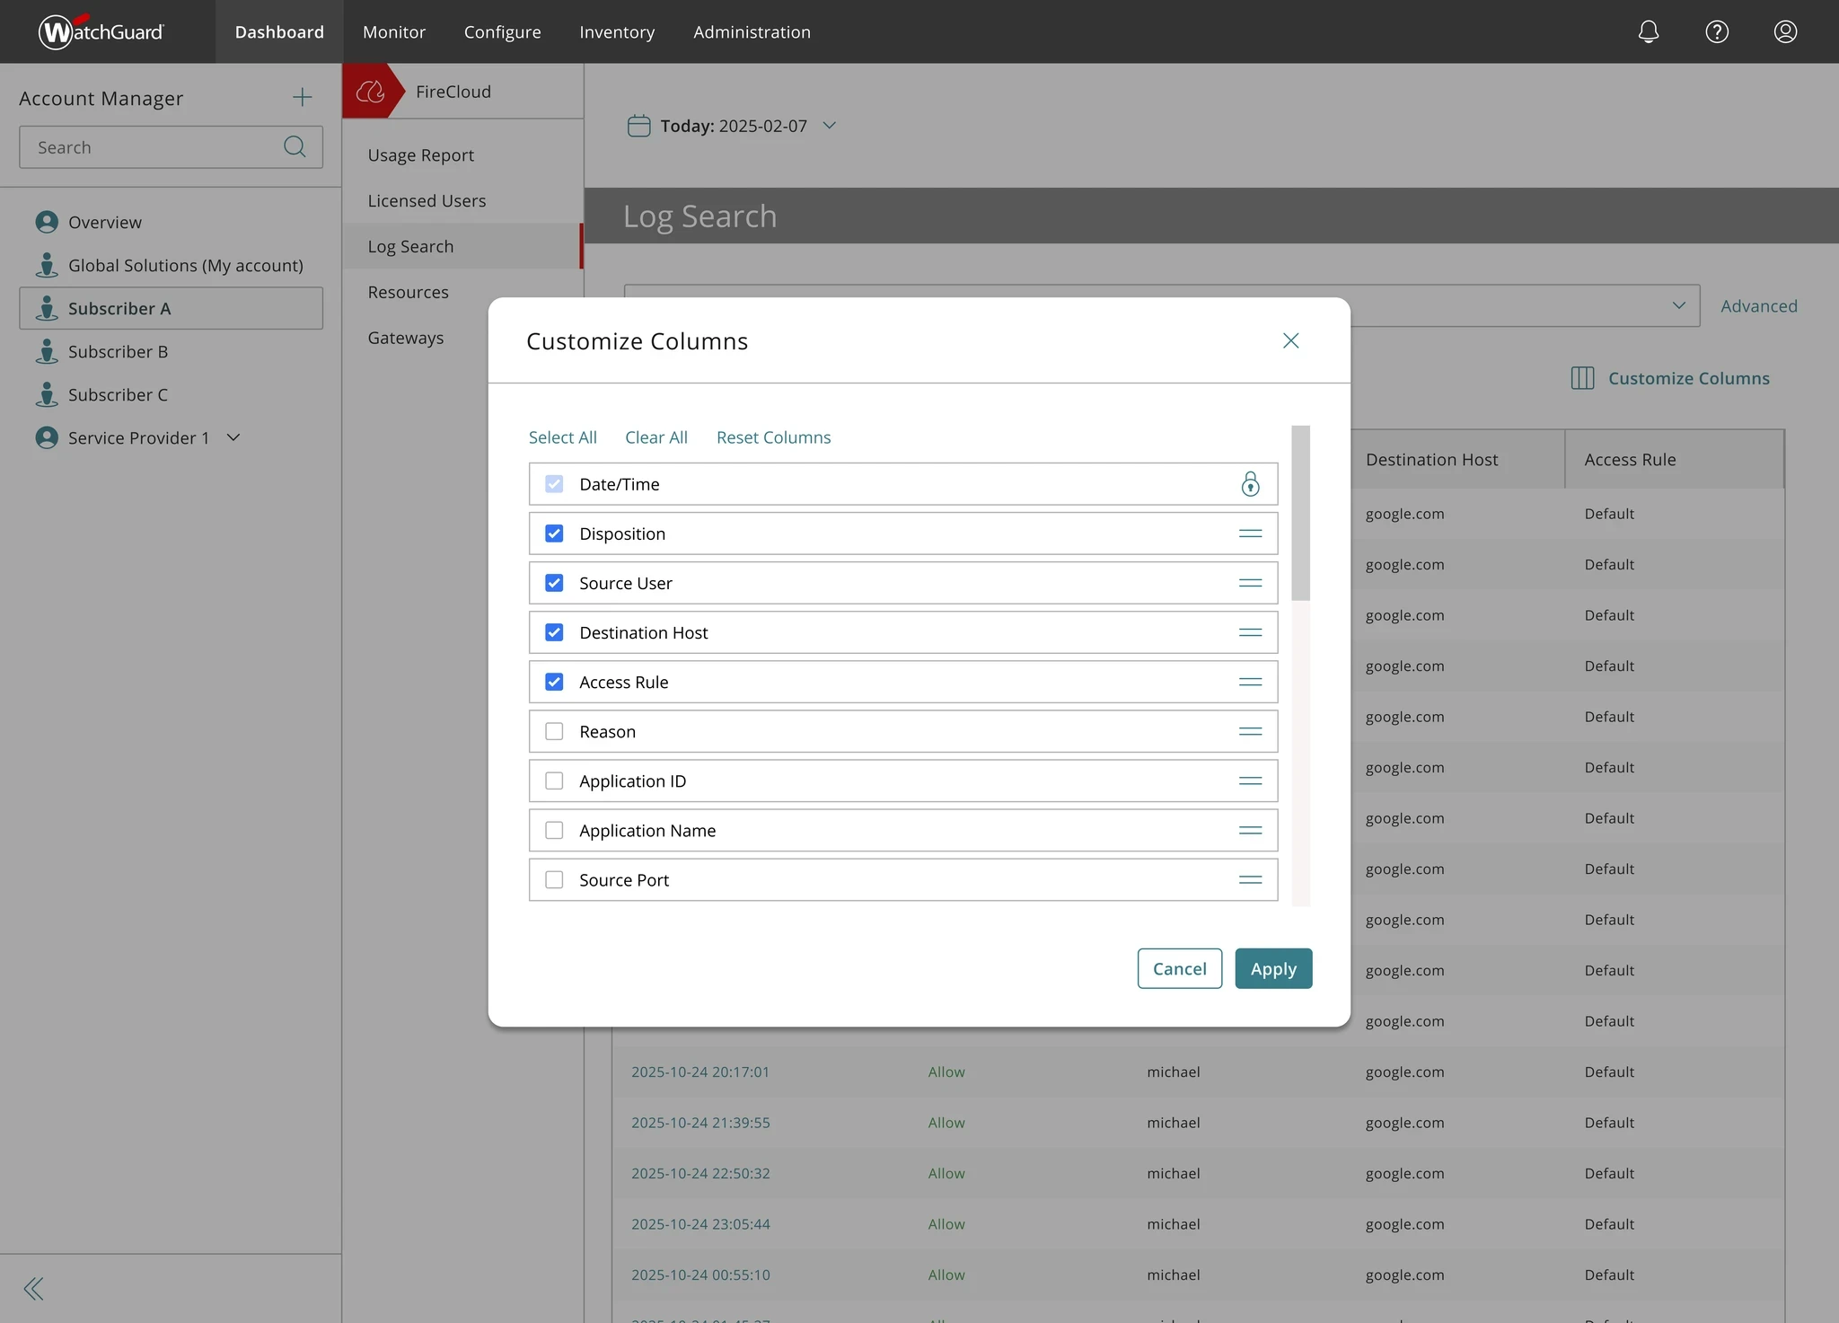Uncheck the Disposition column checkbox
The height and width of the screenshot is (1323, 1839).
point(554,534)
